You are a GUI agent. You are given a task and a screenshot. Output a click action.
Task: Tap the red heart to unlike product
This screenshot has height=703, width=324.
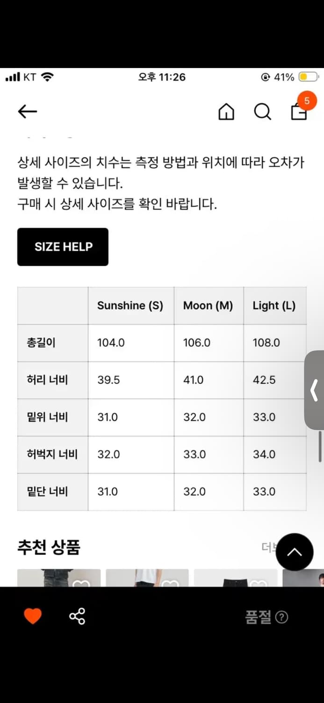pos(32,616)
